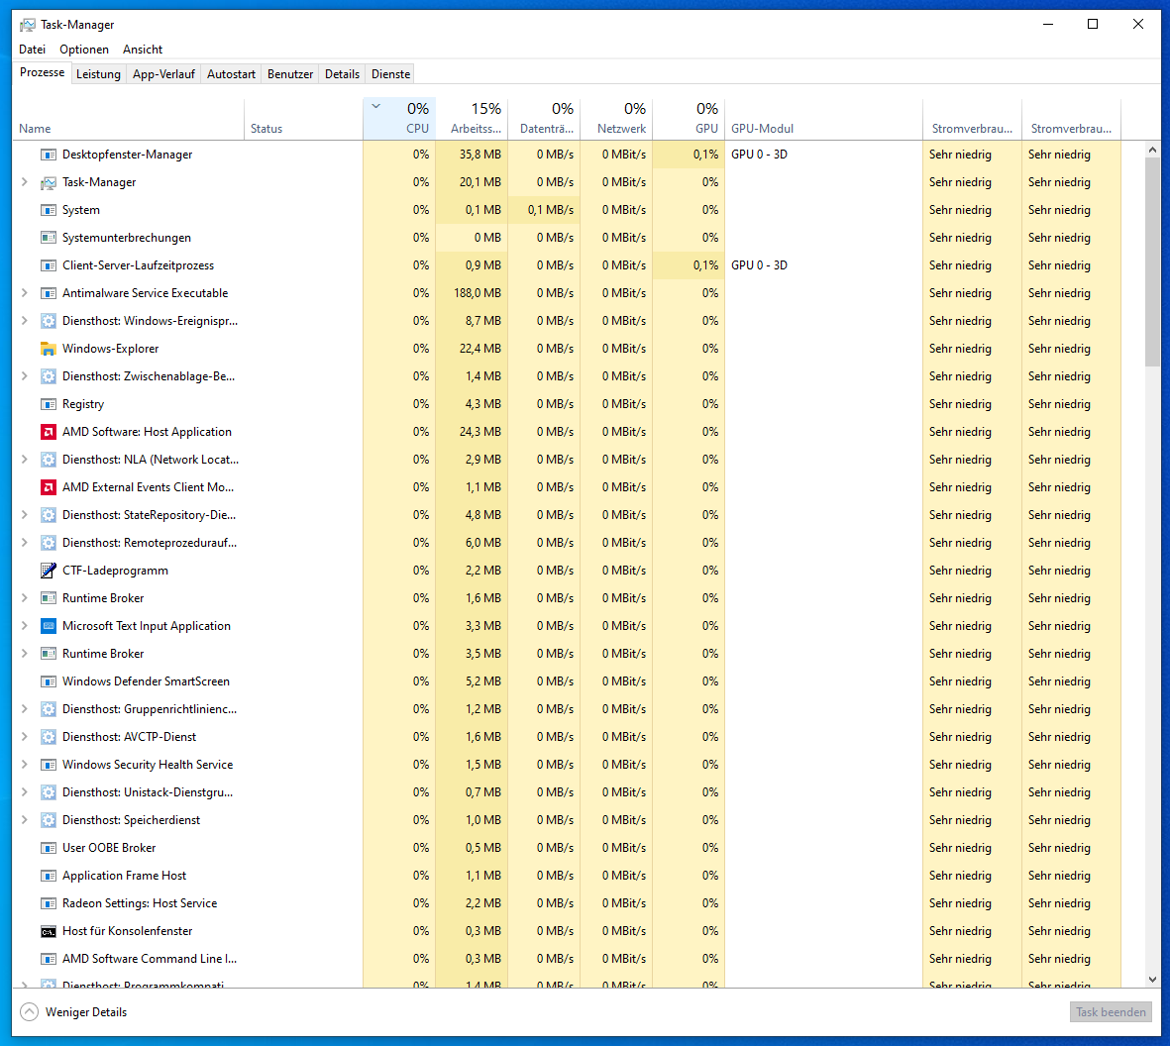Click the Task beenden button
Viewport: 1170px width, 1046px height.
pyautogui.click(x=1110, y=1011)
